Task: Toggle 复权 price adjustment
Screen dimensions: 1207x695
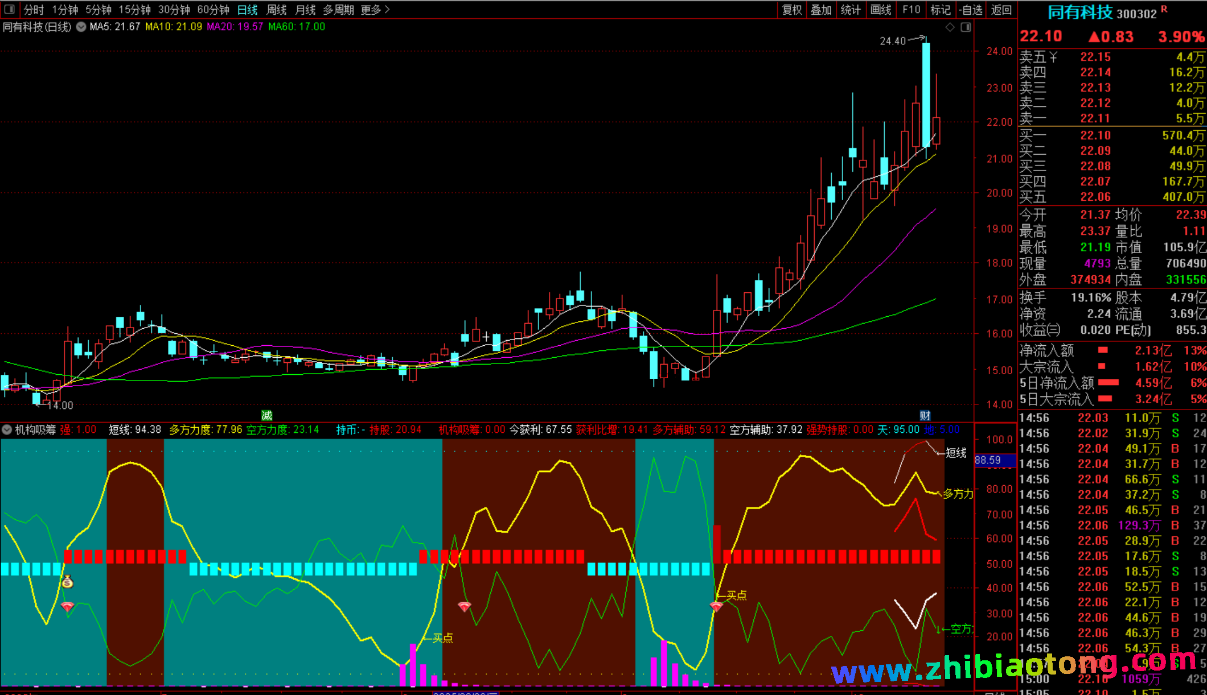Action: tap(791, 10)
